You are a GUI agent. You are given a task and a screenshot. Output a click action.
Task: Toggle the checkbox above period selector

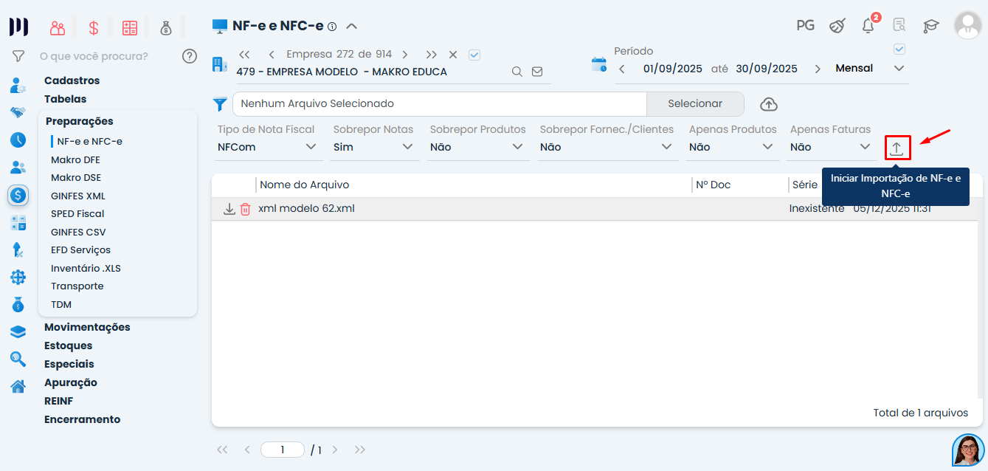coord(899,49)
